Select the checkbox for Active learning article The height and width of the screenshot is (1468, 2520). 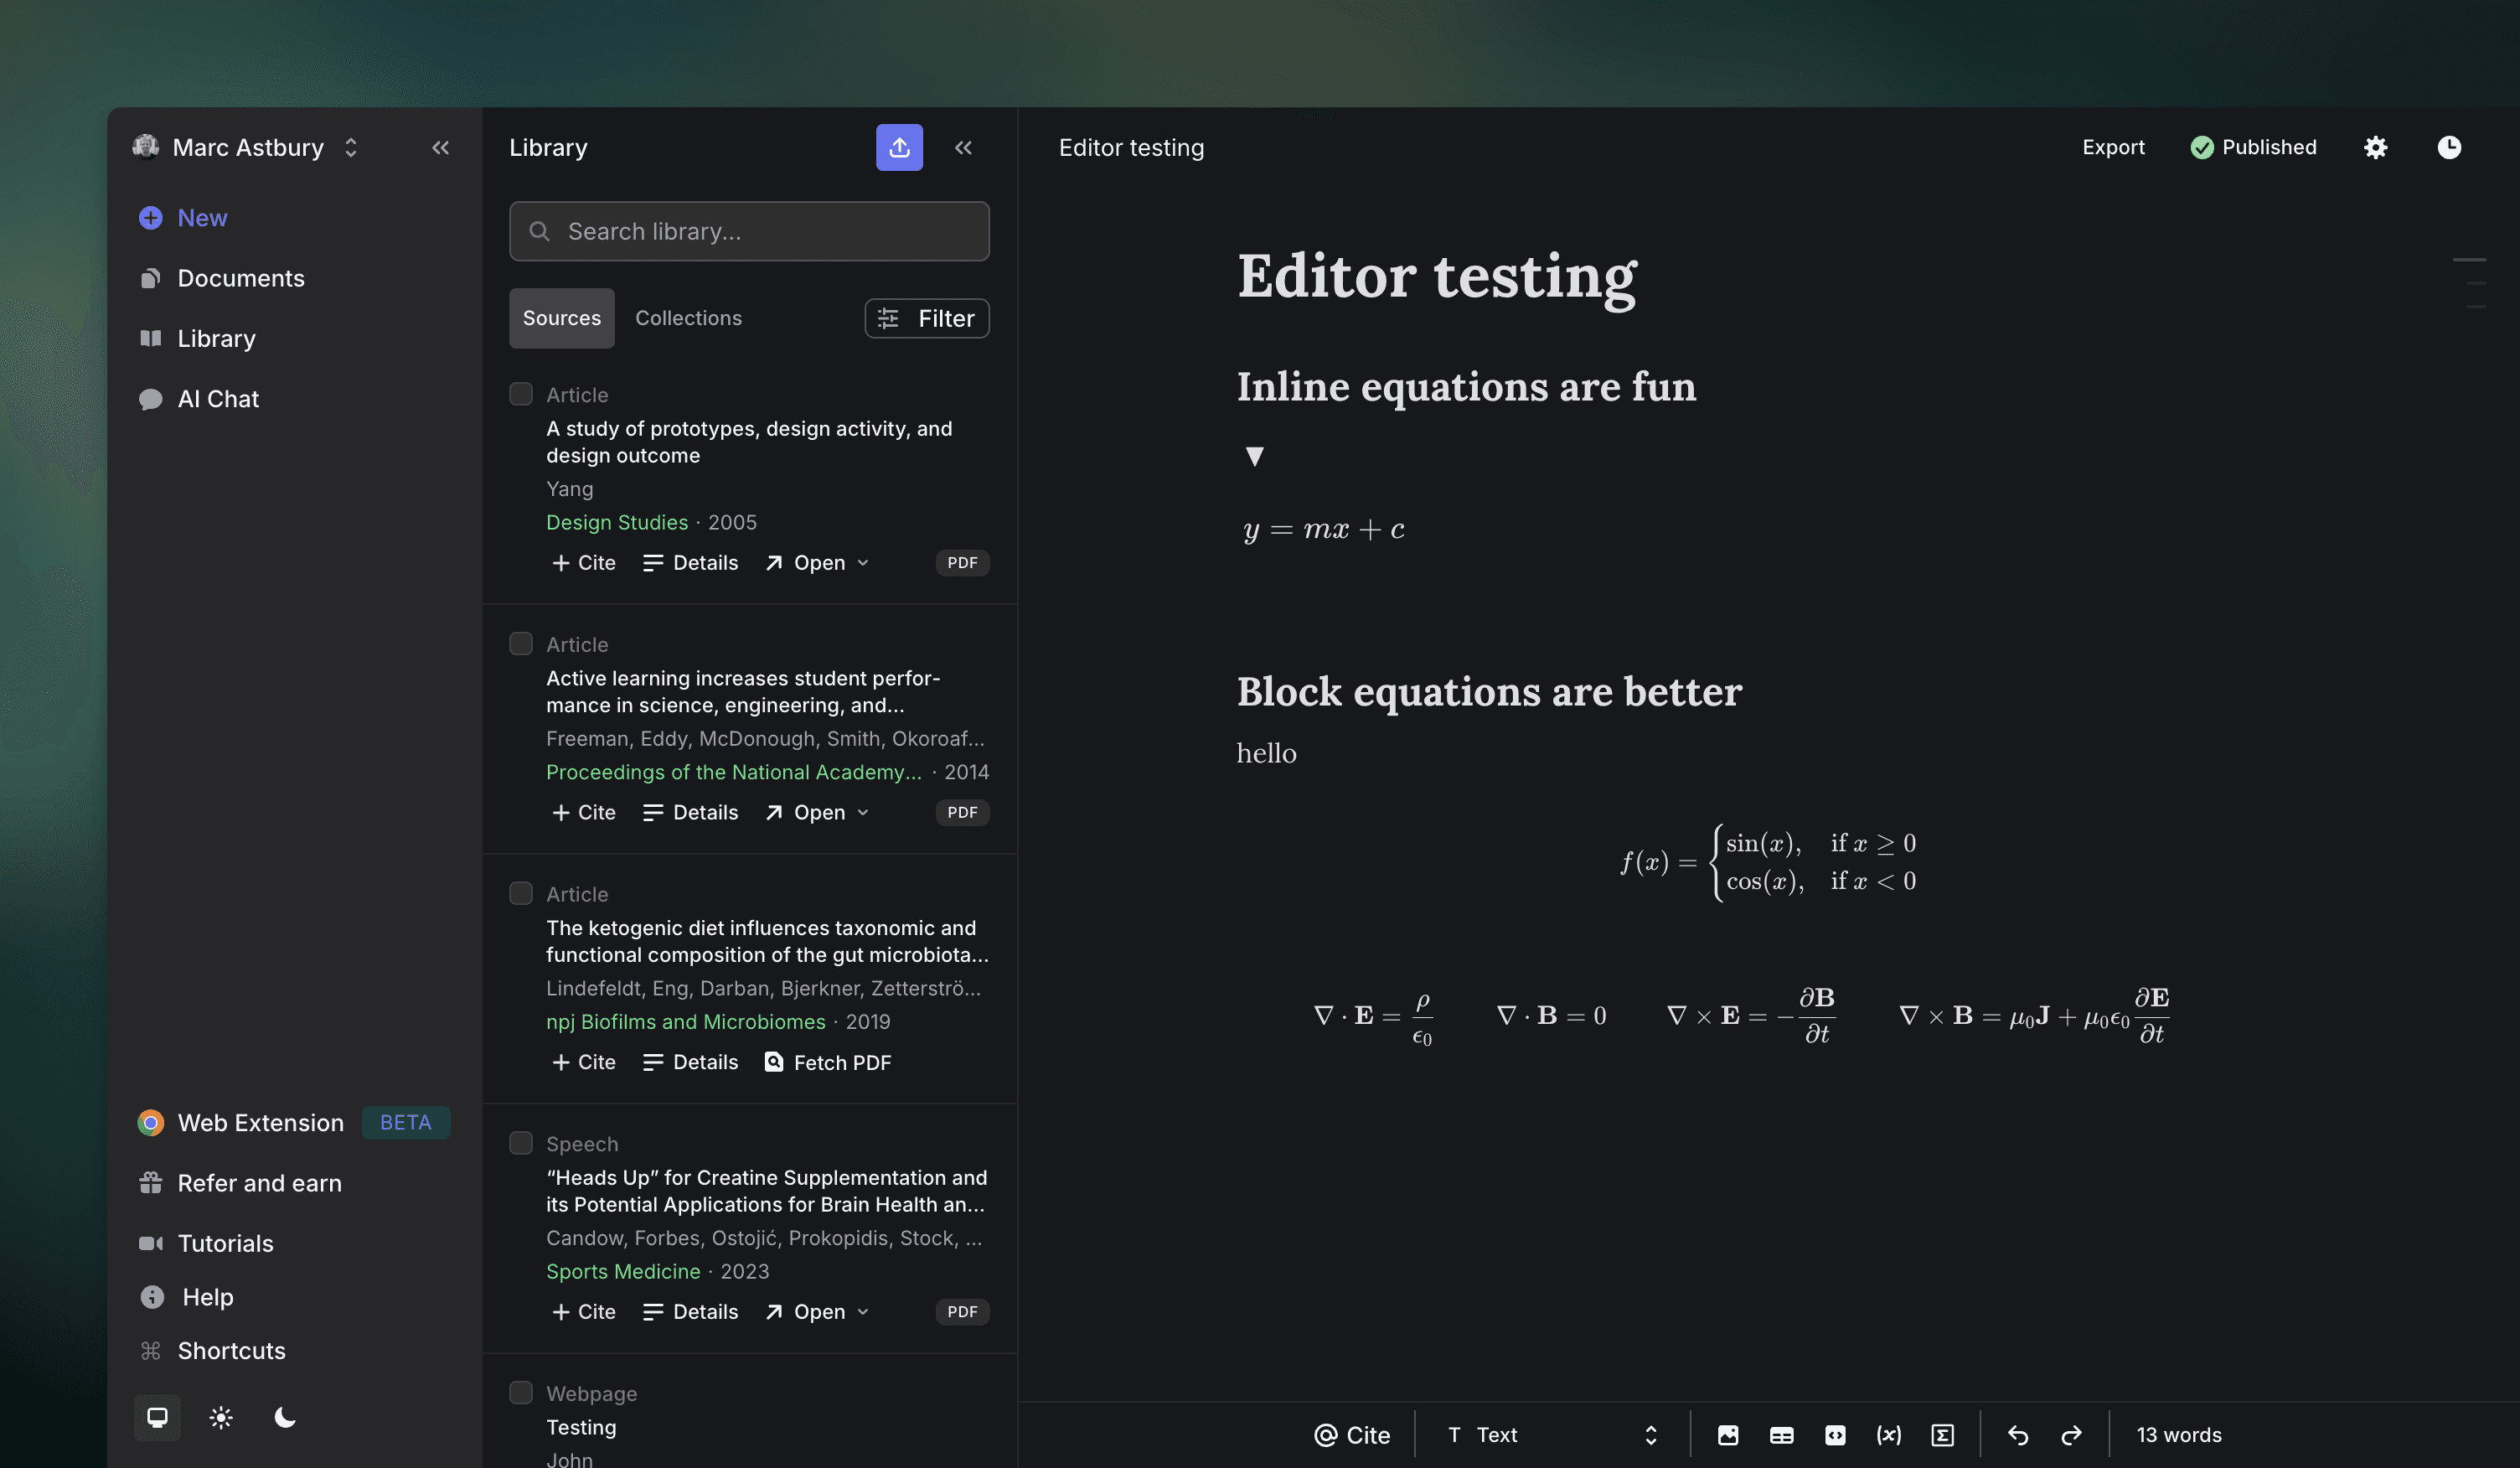click(x=521, y=644)
